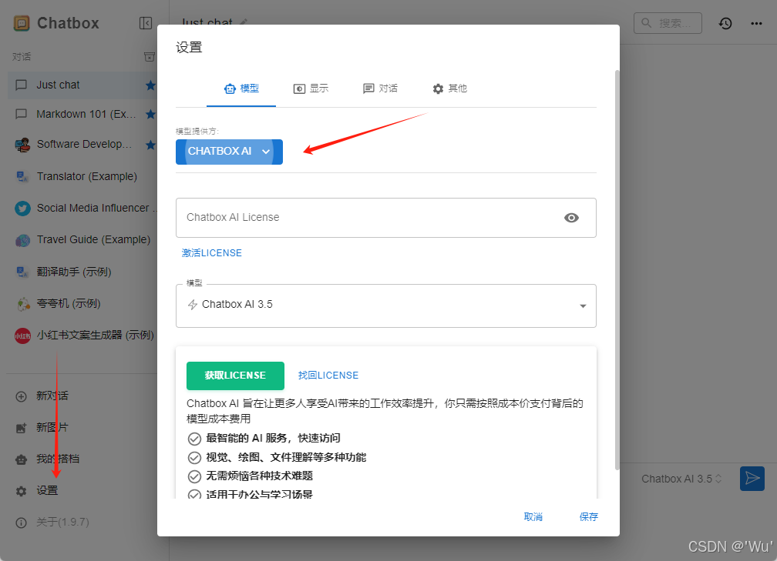Click the 小红书 red avatar icon
Viewport: 777px width, 561px height.
[x=22, y=336]
